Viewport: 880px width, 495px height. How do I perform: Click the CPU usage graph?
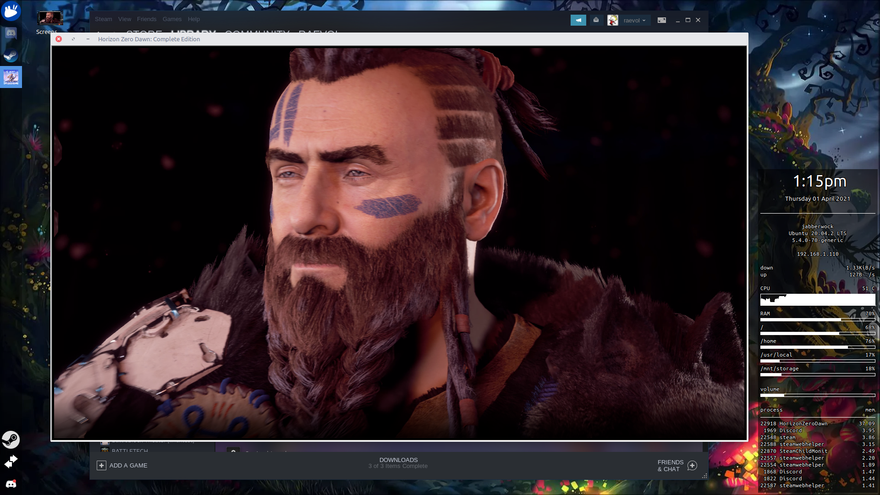point(818,300)
